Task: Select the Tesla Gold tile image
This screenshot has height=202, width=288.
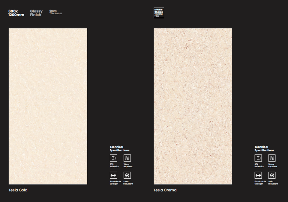Action: point(48,106)
